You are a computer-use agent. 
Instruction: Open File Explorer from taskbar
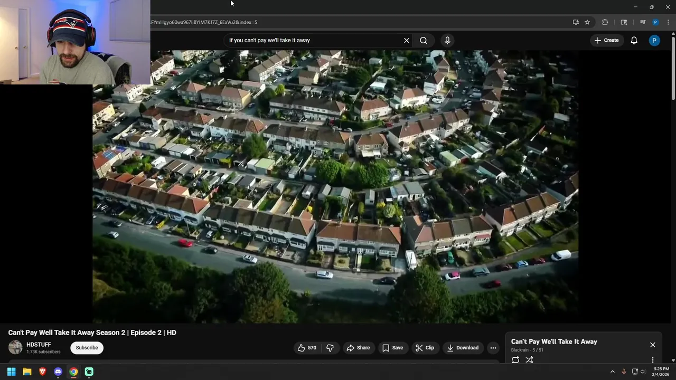[27, 372]
